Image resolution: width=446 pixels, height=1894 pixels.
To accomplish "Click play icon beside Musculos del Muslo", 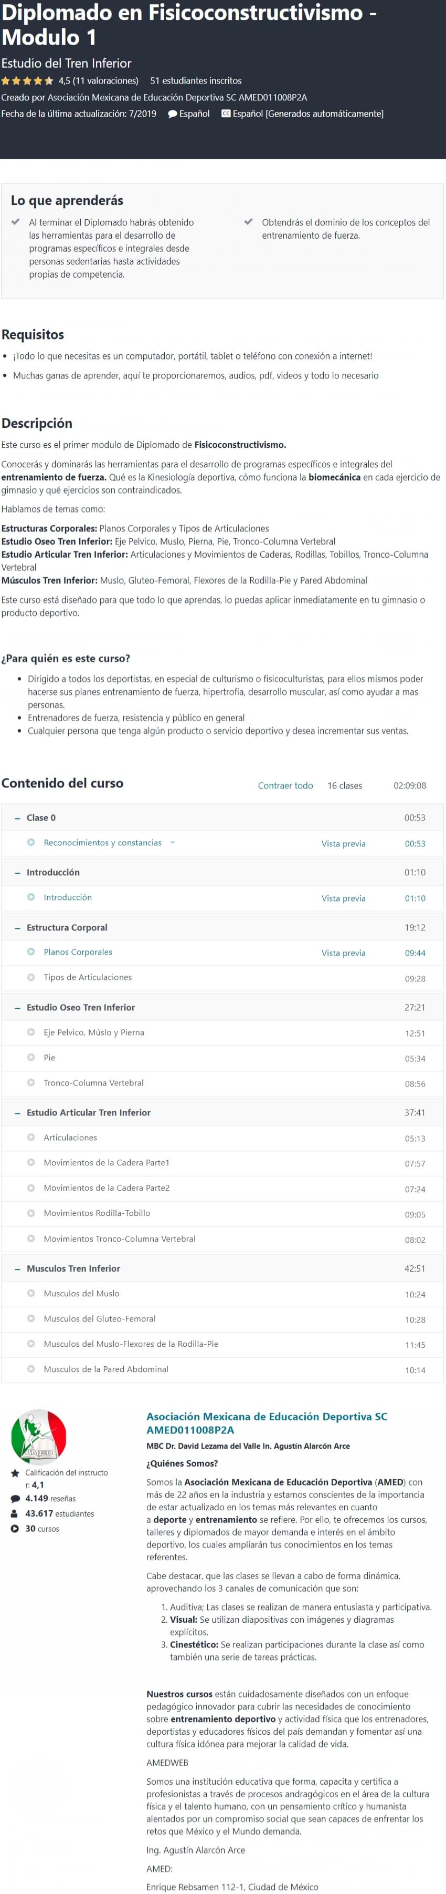I will point(31,1293).
